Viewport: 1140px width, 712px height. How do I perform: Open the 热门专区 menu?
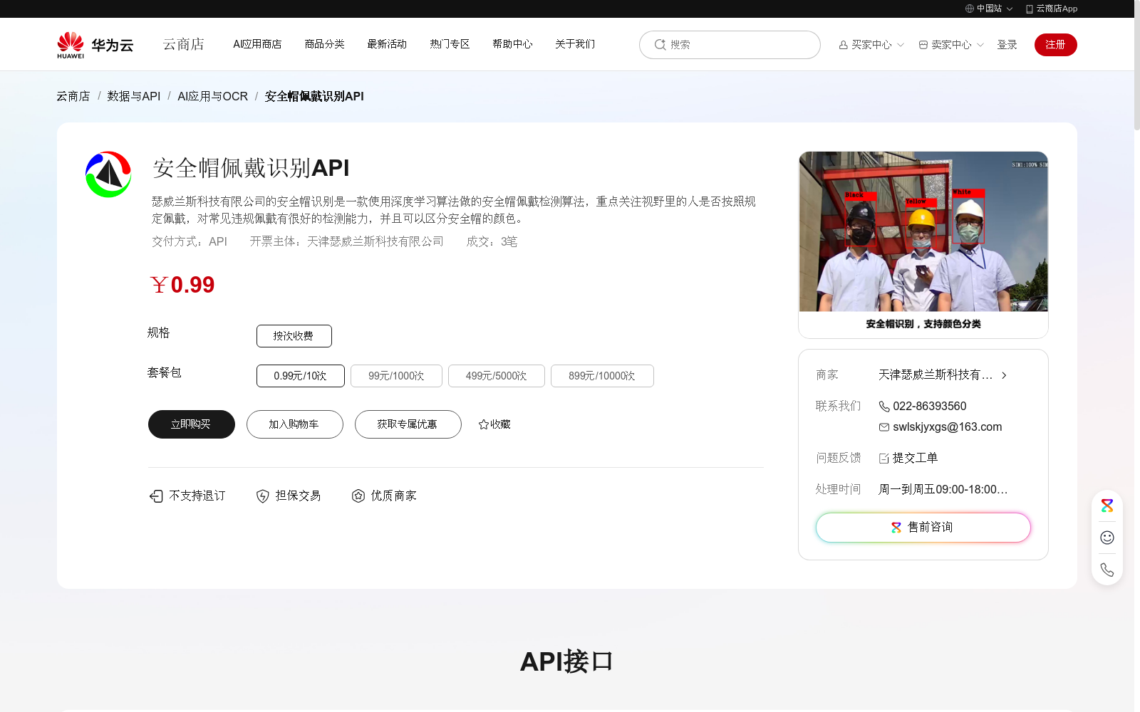tap(450, 44)
